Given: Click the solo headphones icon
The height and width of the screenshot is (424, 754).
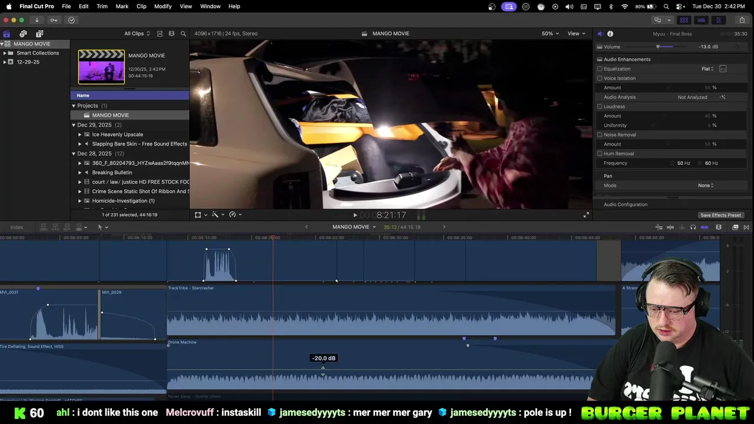Looking at the screenshot, I should (x=693, y=227).
